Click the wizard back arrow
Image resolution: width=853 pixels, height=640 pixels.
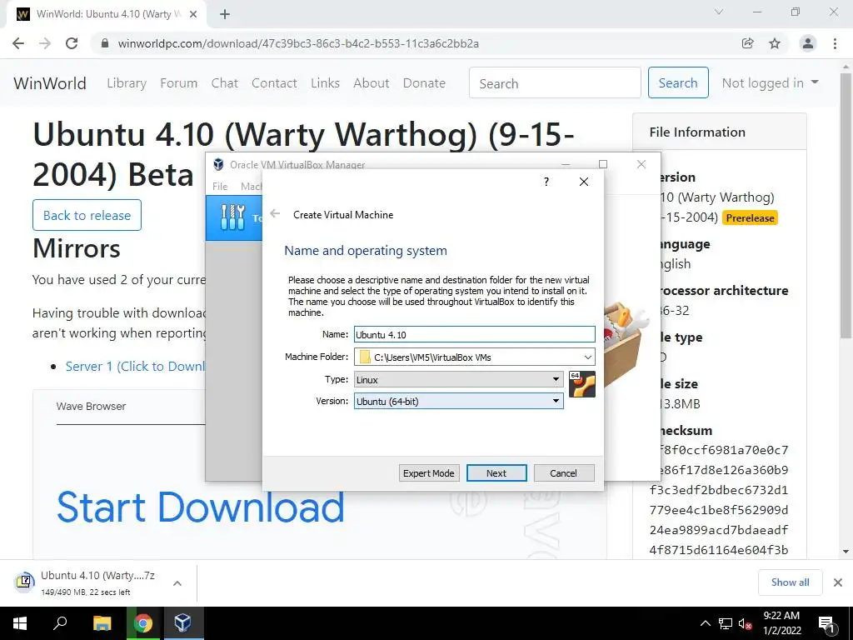tap(275, 214)
